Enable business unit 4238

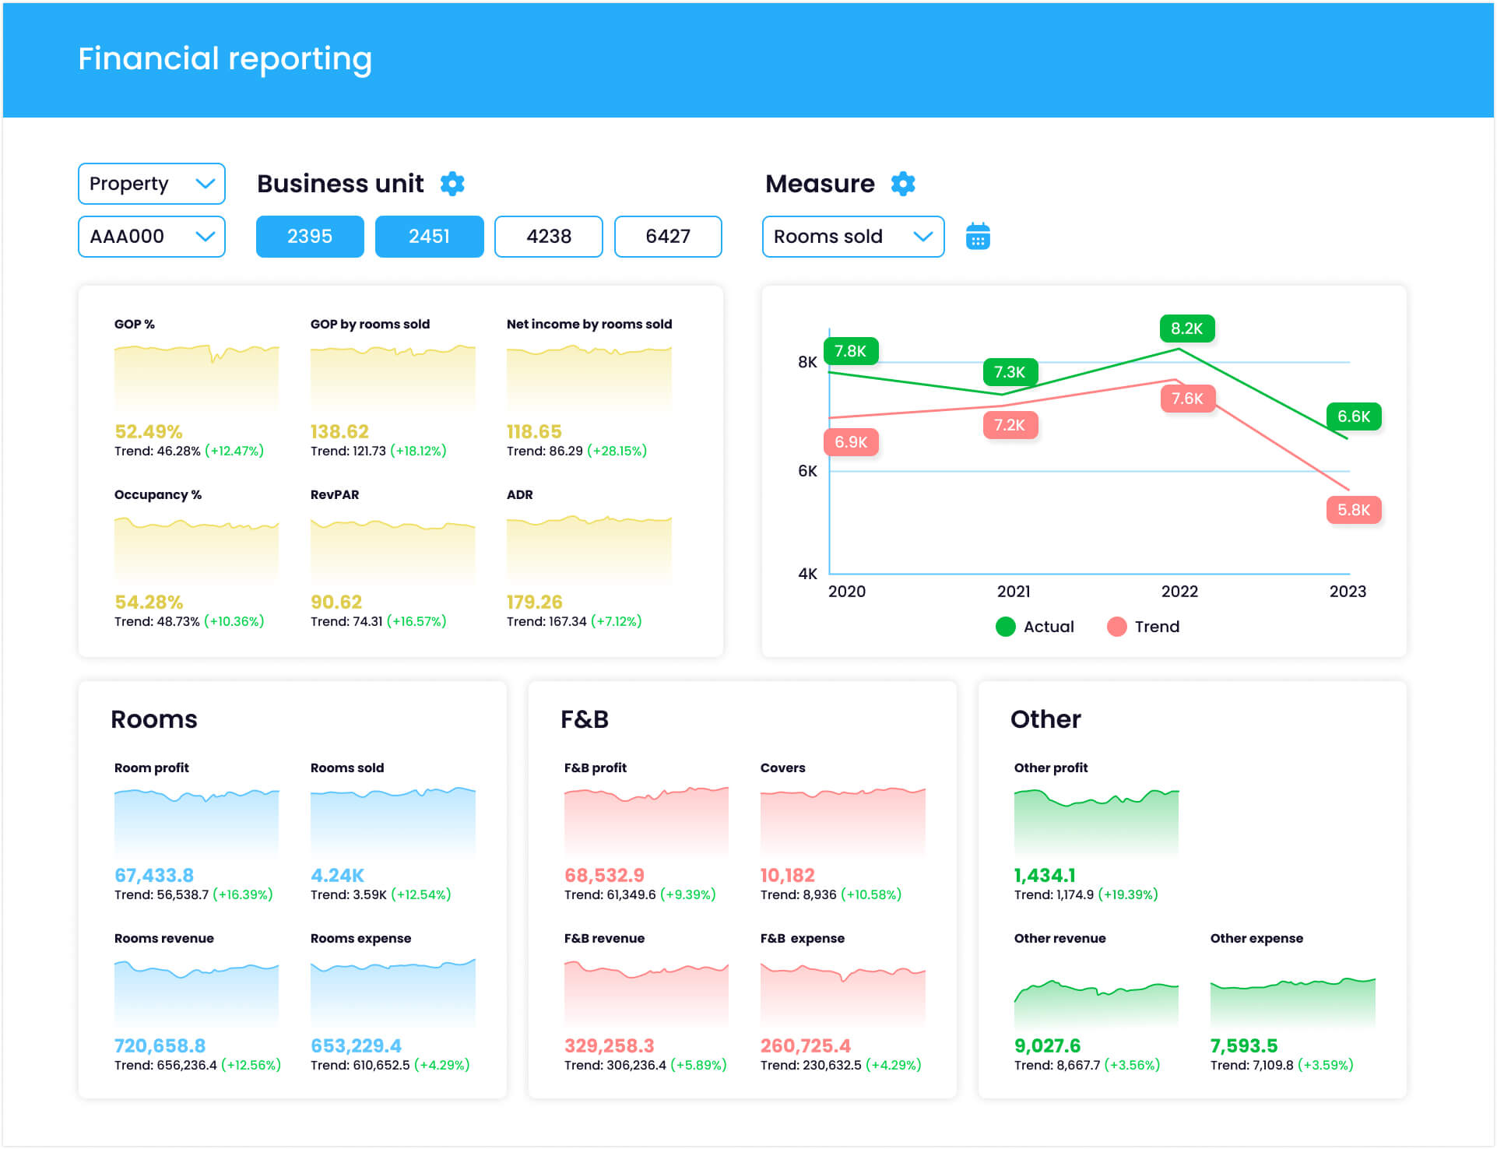coord(549,237)
